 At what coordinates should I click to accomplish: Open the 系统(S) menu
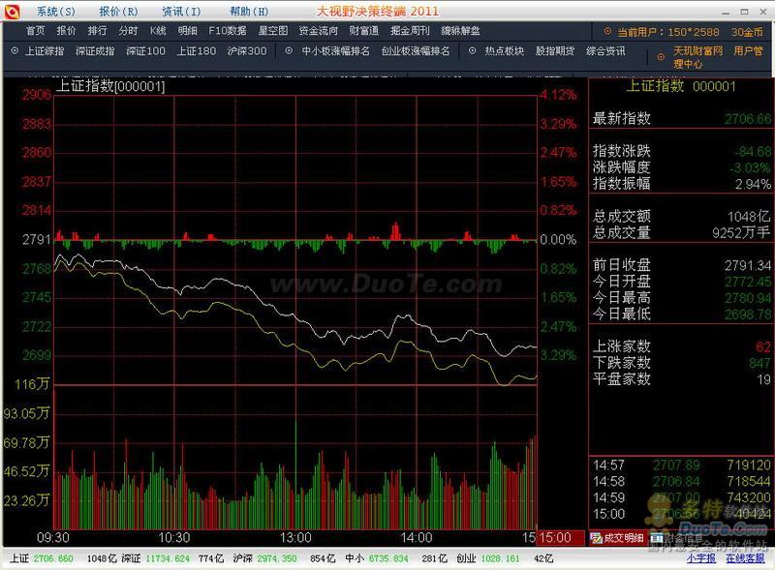point(56,11)
